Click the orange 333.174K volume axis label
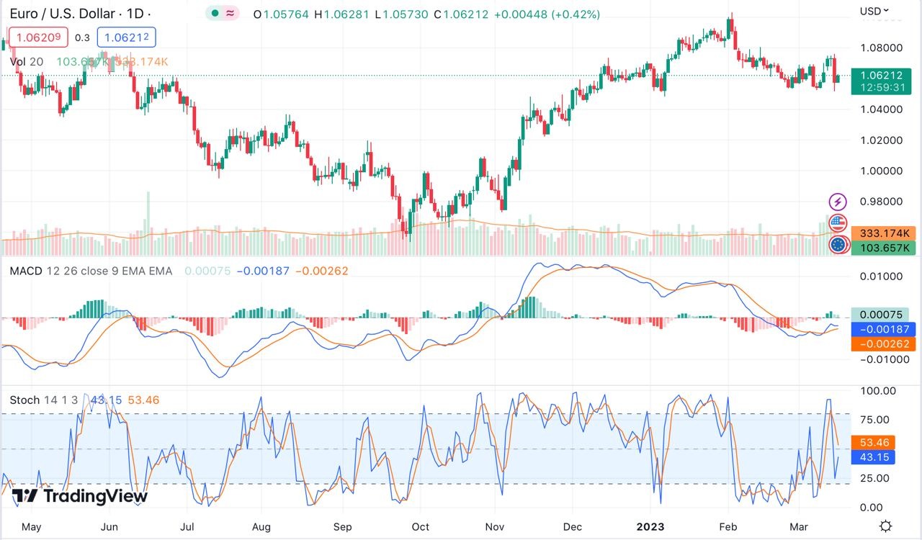 (x=882, y=233)
